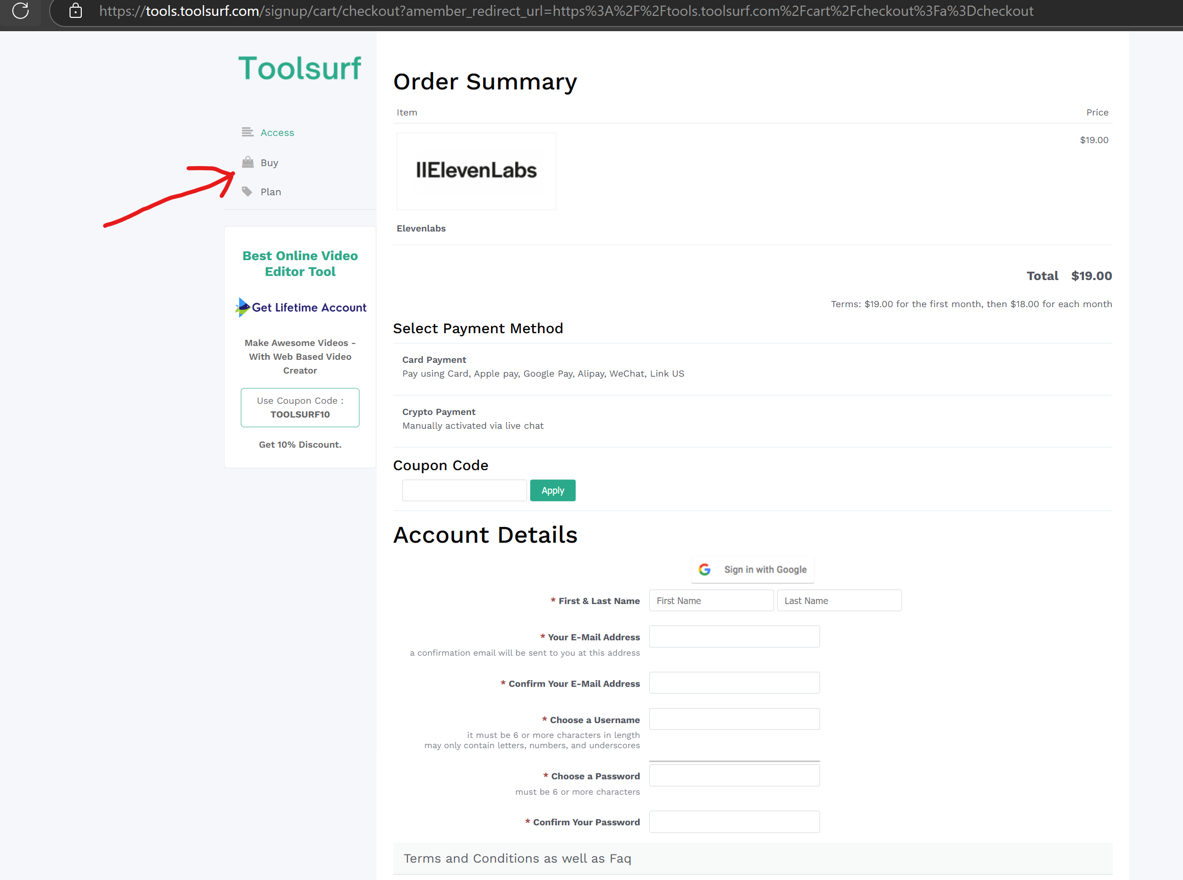Focus the Choose a Username field
Screen dimensions: 1183x880
[x=734, y=720]
